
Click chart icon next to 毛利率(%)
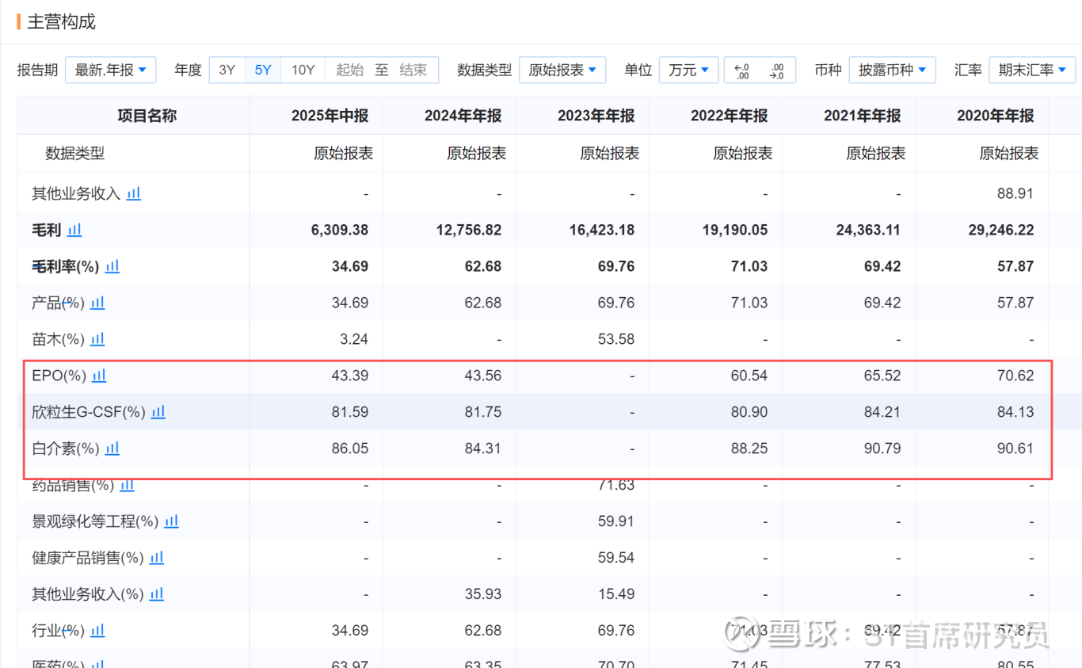click(x=112, y=266)
